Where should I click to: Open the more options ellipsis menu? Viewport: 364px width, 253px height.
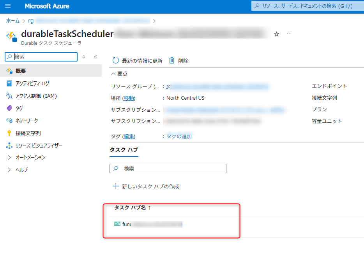[289, 34]
